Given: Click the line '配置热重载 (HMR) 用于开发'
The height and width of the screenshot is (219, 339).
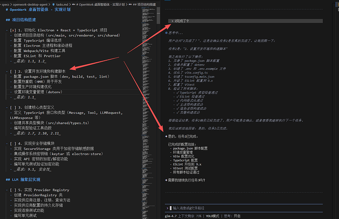Looking at the screenshot, I should pos(38,82).
